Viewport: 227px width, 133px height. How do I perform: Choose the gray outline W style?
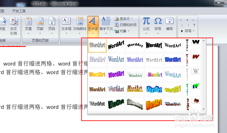pos(196,71)
